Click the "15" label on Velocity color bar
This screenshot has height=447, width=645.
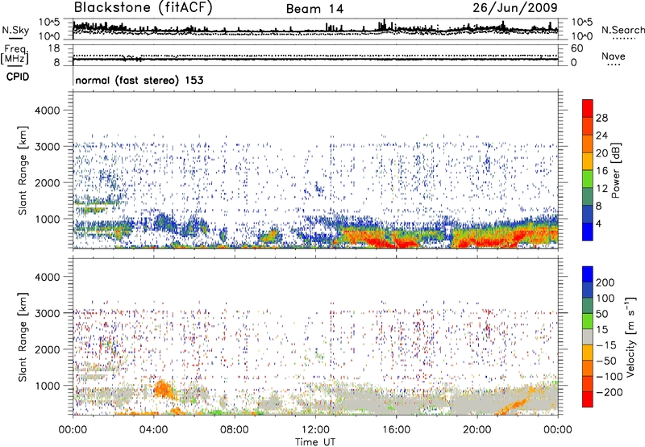pyautogui.click(x=601, y=330)
